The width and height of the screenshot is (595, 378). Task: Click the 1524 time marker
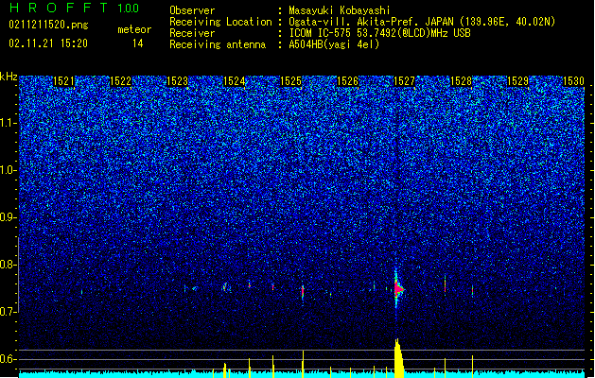(235, 81)
